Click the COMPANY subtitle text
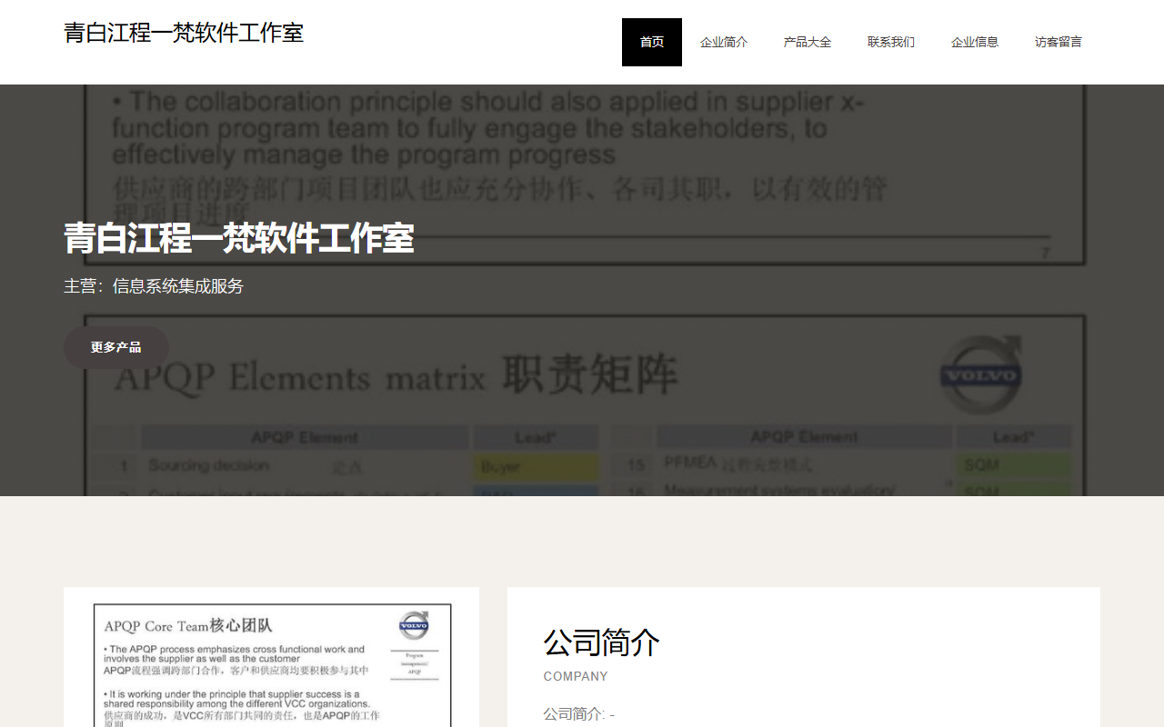 click(x=576, y=676)
